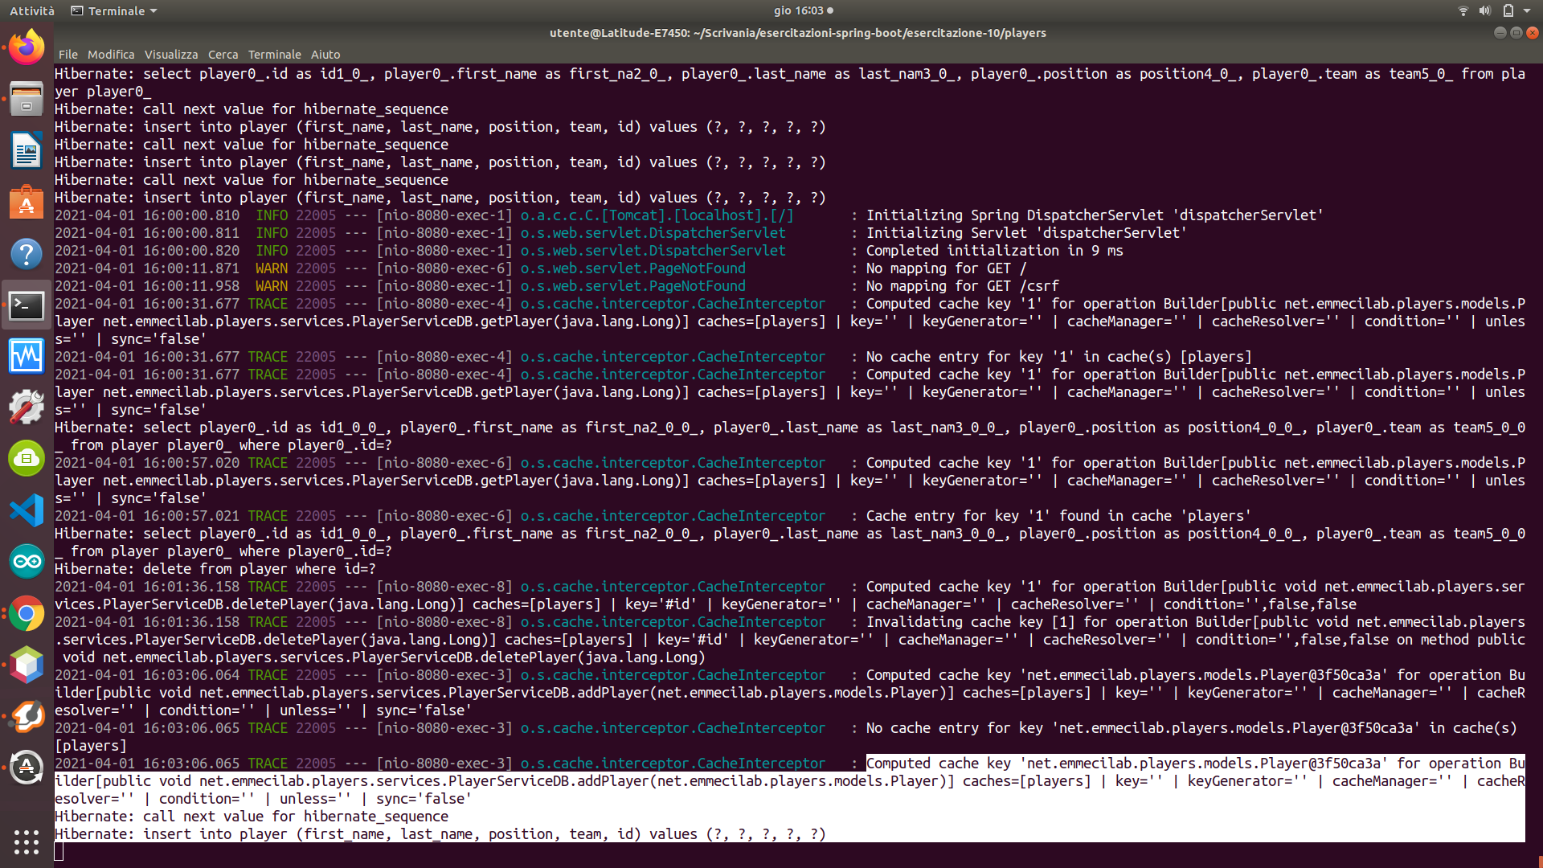Open the Modifica menu
The width and height of the screenshot is (1543, 868).
click(111, 55)
